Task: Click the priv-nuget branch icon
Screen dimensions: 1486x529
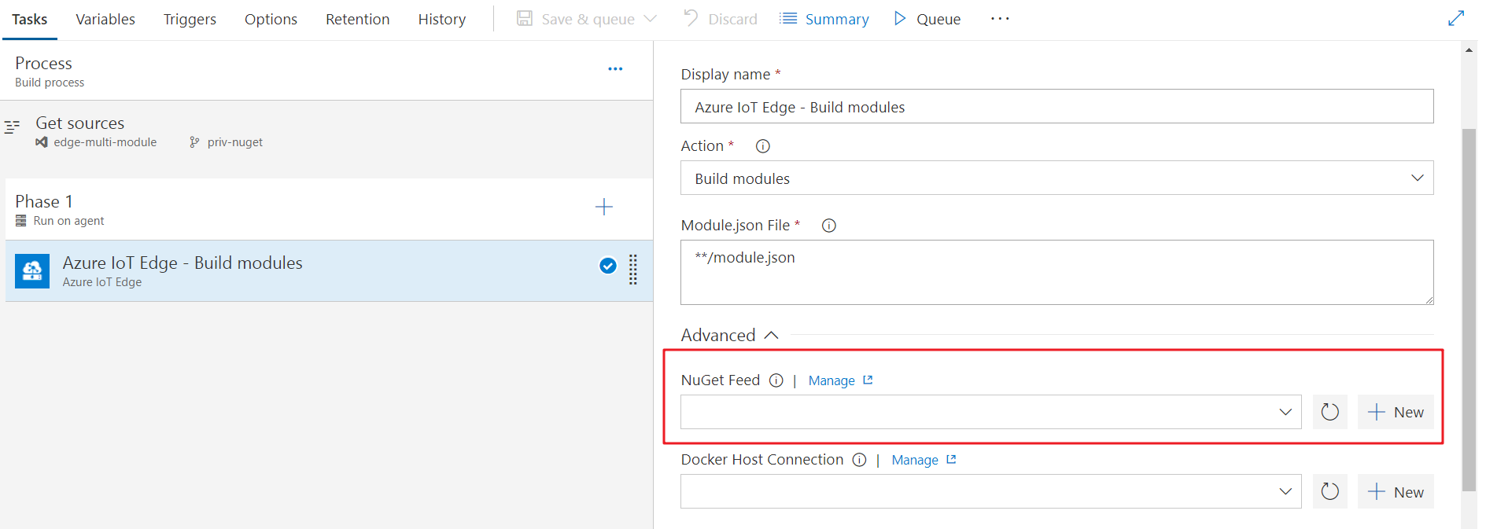Action: [194, 142]
